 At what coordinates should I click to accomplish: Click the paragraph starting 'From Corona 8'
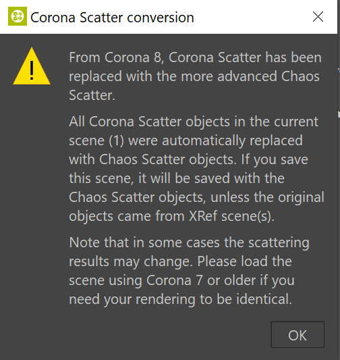(x=195, y=76)
